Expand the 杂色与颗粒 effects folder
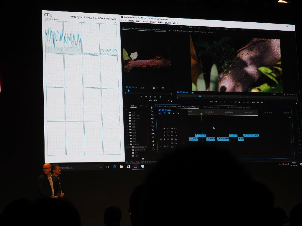 coord(127,115)
